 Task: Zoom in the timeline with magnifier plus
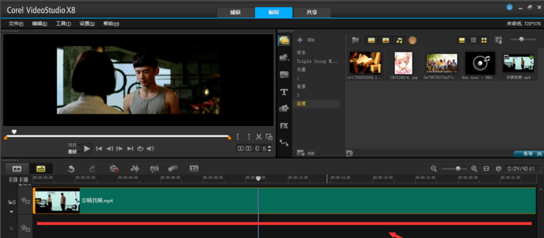(x=474, y=169)
